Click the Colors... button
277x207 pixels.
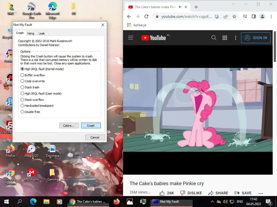pos(69,126)
